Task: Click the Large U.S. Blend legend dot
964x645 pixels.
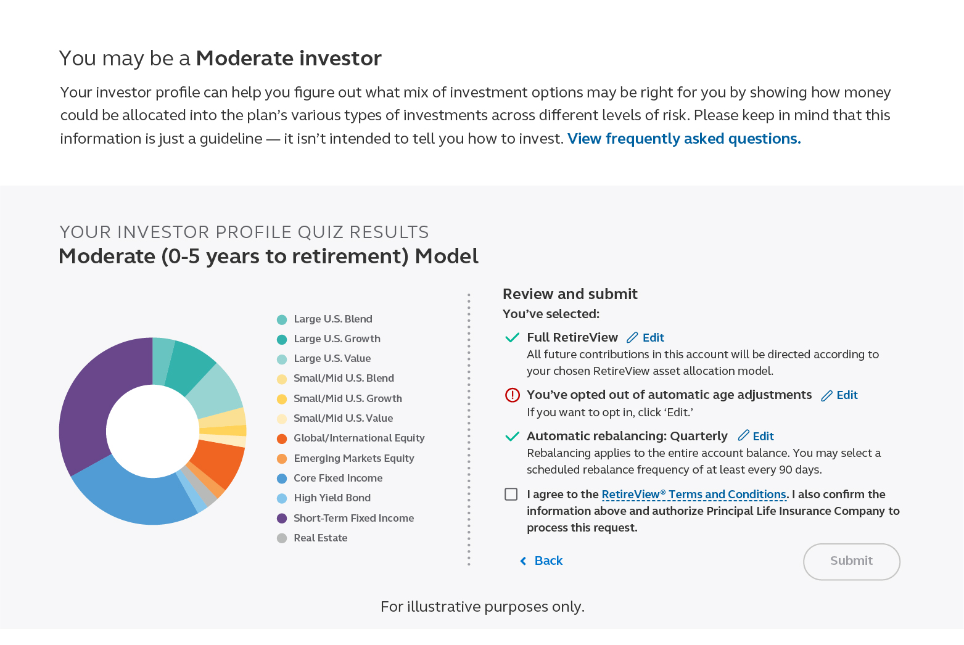Action: (282, 319)
